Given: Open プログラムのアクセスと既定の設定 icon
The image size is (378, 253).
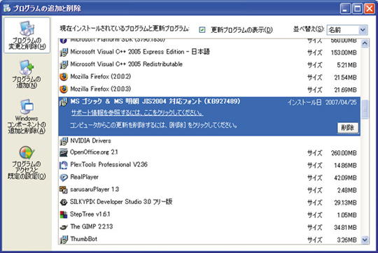Looking at the screenshot, I should click(27, 163).
